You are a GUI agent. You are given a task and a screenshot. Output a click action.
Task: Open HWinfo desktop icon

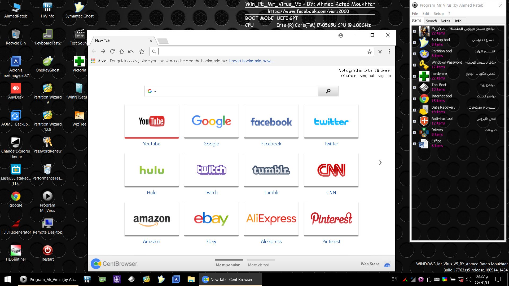pyautogui.click(x=47, y=10)
